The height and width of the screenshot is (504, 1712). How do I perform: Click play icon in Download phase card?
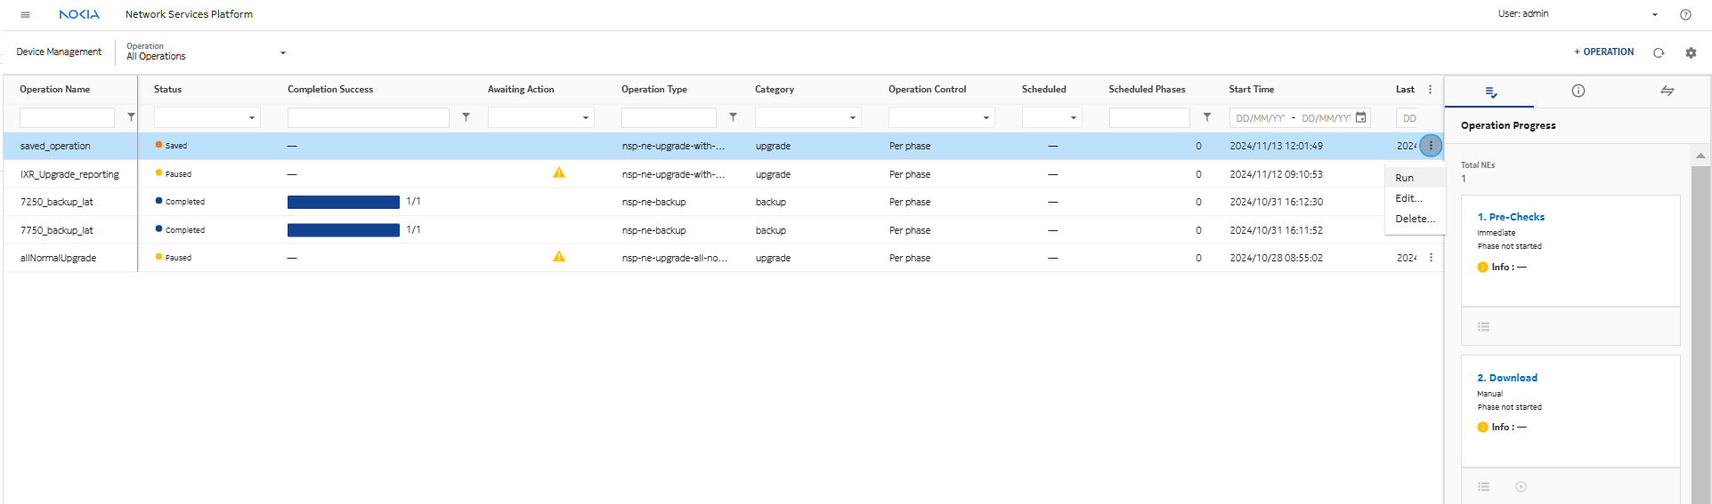coord(1521,486)
